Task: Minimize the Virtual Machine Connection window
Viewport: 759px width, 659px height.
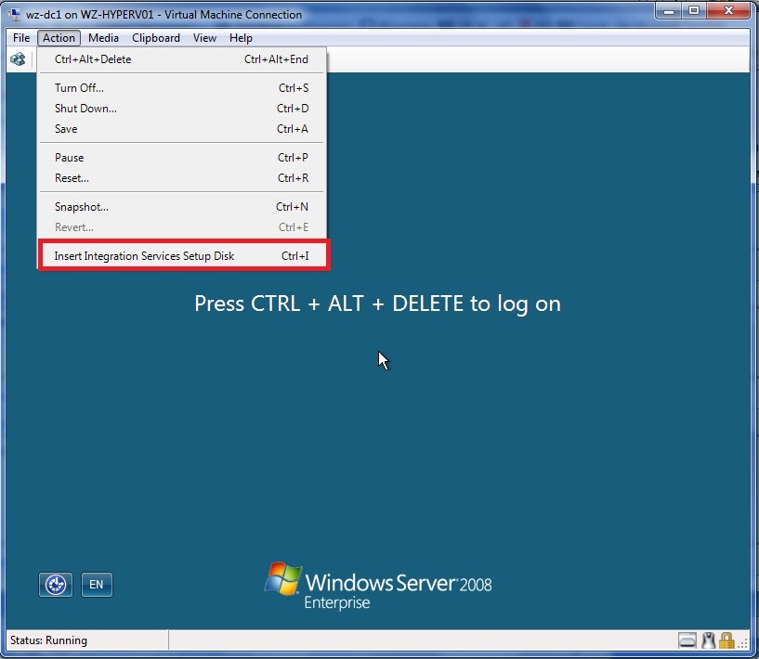Action: 669,10
